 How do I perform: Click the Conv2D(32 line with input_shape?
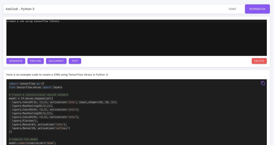(x=65, y=102)
